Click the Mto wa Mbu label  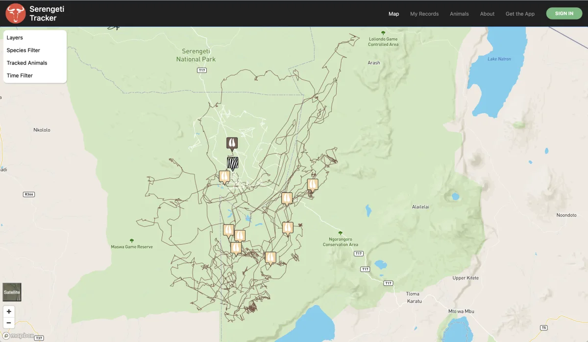pos(461,311)
